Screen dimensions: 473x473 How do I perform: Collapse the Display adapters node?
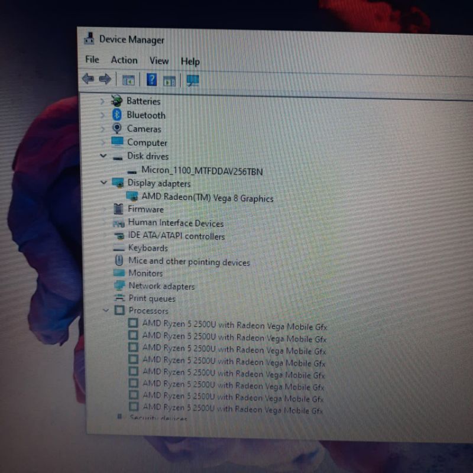tap(104, 182)
